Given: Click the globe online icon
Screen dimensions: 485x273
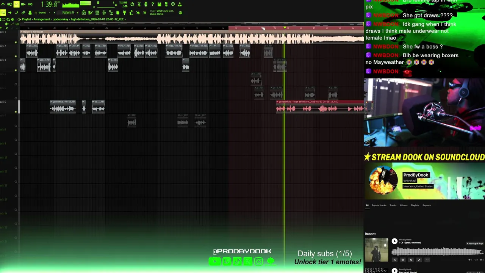Looking at the screenshot, I should click(x=180, y=13).
